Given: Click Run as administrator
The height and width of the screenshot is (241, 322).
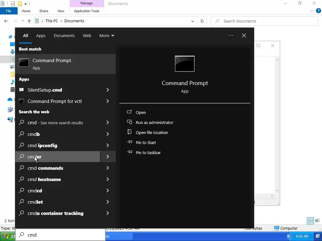Looking at the screenshot, I should tap(154, 122).
